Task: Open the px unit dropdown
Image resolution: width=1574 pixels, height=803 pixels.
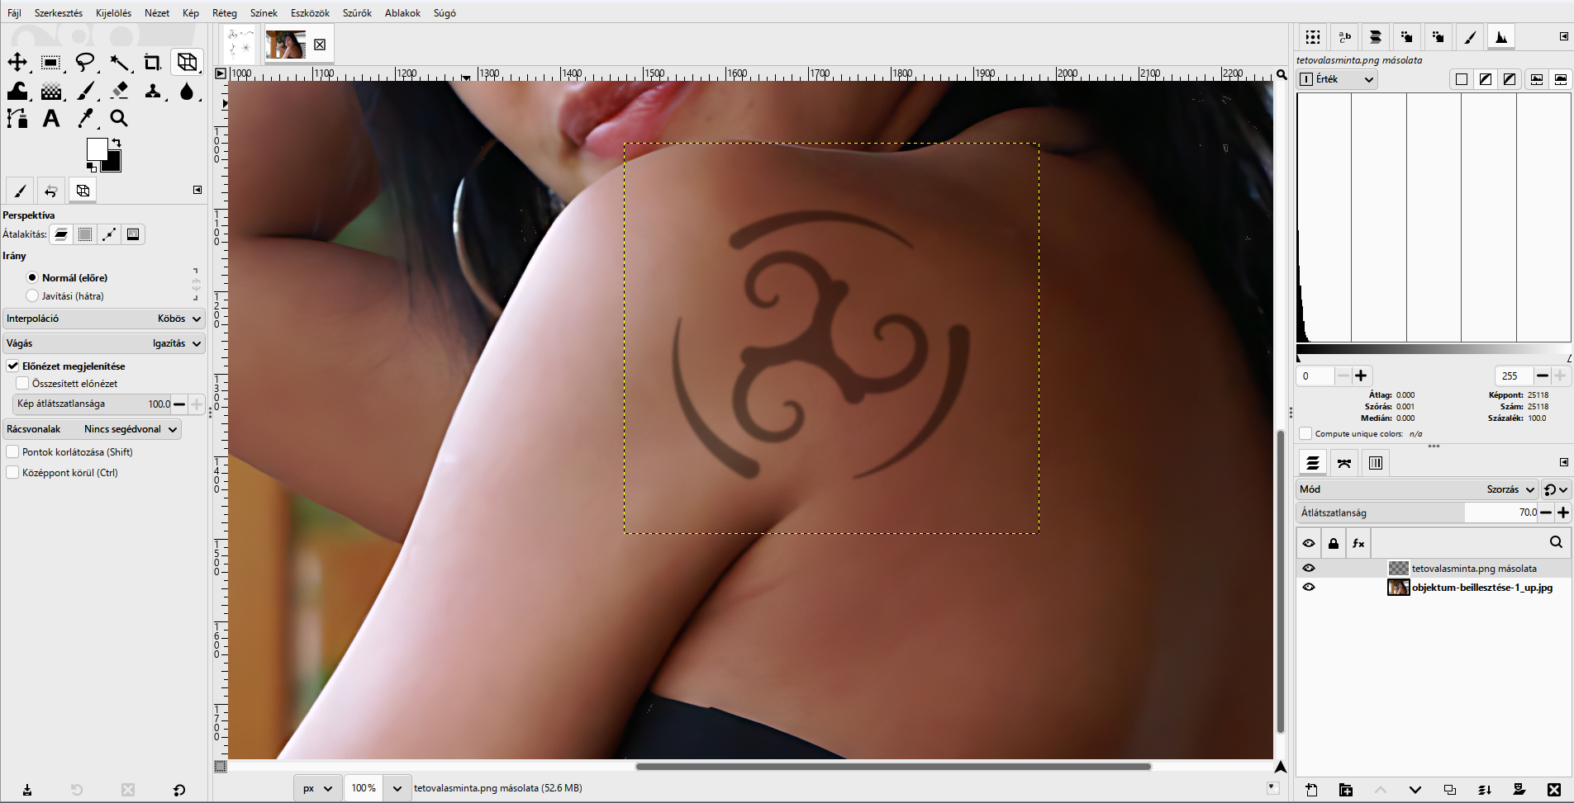Action: click(x=317, y=788)
